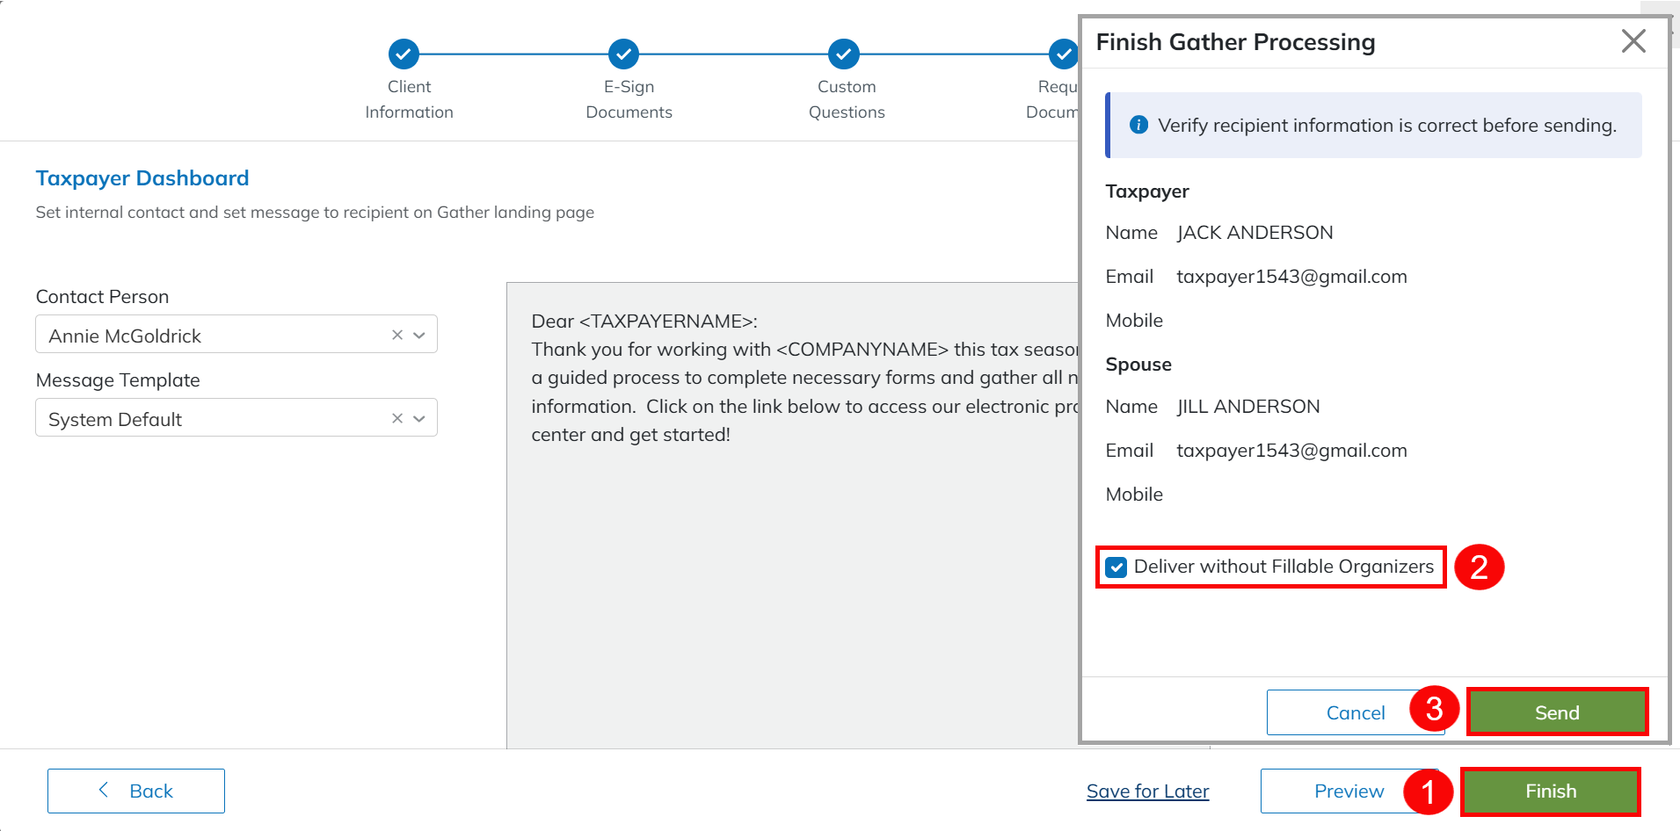1680x831 pixels.
Task: Click the Save for Later link
Action: 1147,791
